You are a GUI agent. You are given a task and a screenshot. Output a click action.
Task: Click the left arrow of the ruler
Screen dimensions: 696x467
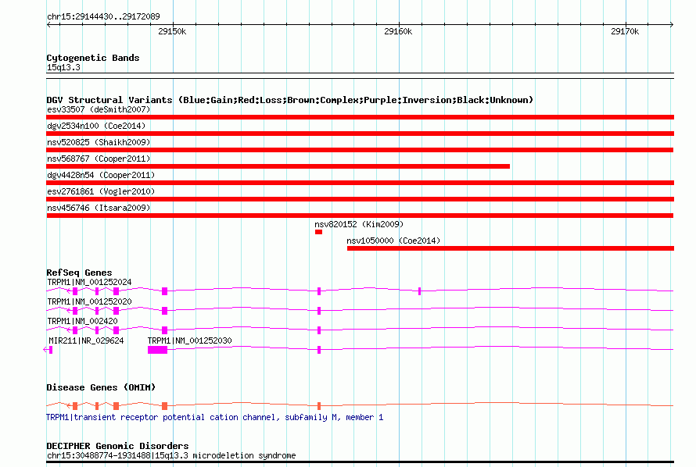click(48, 24)
